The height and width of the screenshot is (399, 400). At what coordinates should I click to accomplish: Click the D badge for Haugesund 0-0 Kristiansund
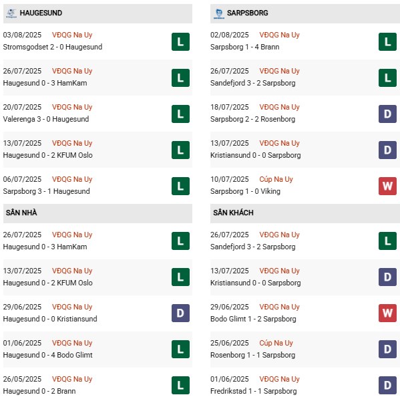coord(180,313)
